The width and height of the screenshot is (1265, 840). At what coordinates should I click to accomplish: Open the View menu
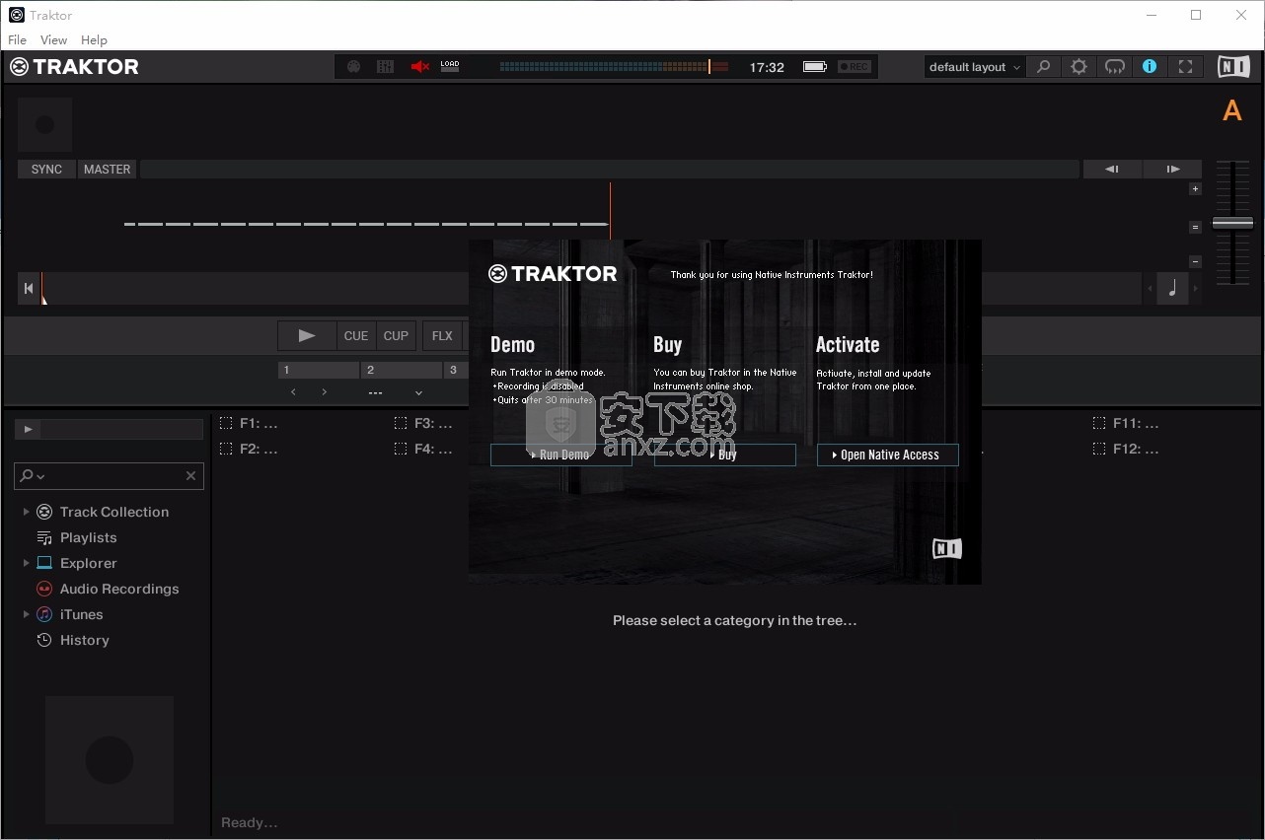[53, 39]
